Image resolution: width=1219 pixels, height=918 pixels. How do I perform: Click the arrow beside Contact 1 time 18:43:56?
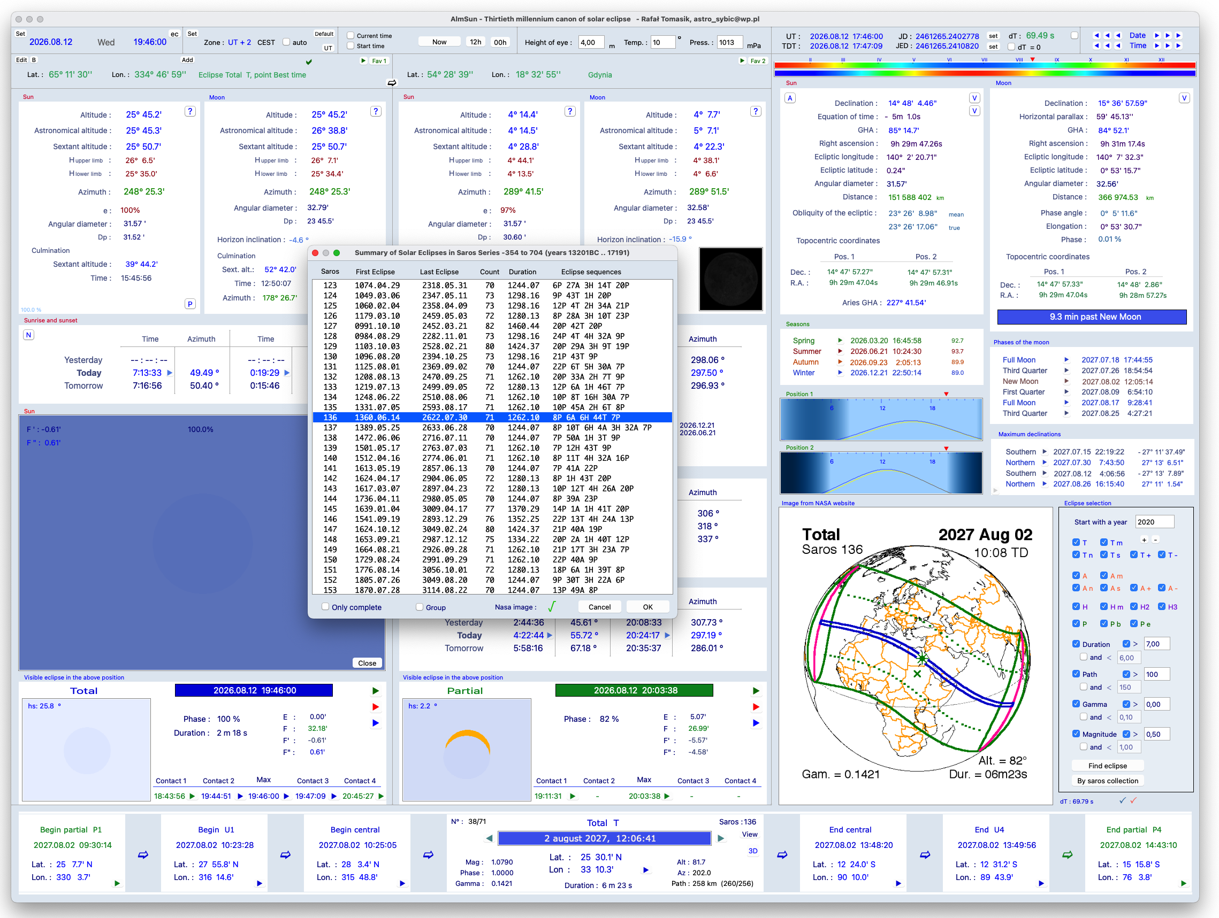[192, 796]
